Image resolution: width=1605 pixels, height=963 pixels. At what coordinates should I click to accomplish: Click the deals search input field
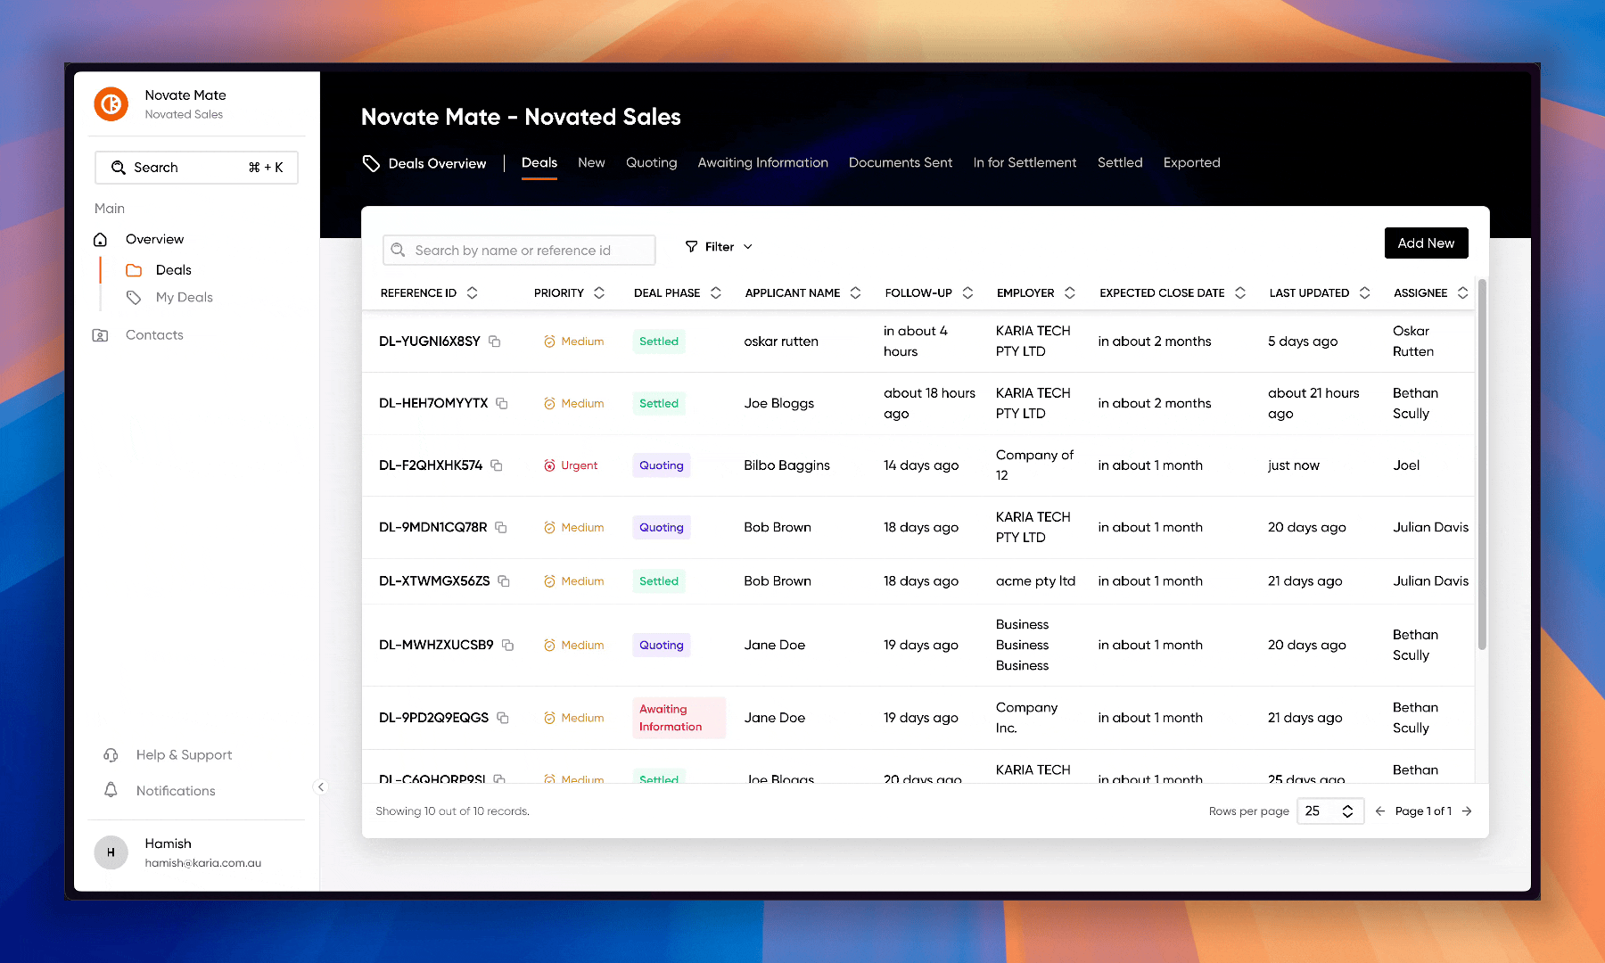coord(519,251)
